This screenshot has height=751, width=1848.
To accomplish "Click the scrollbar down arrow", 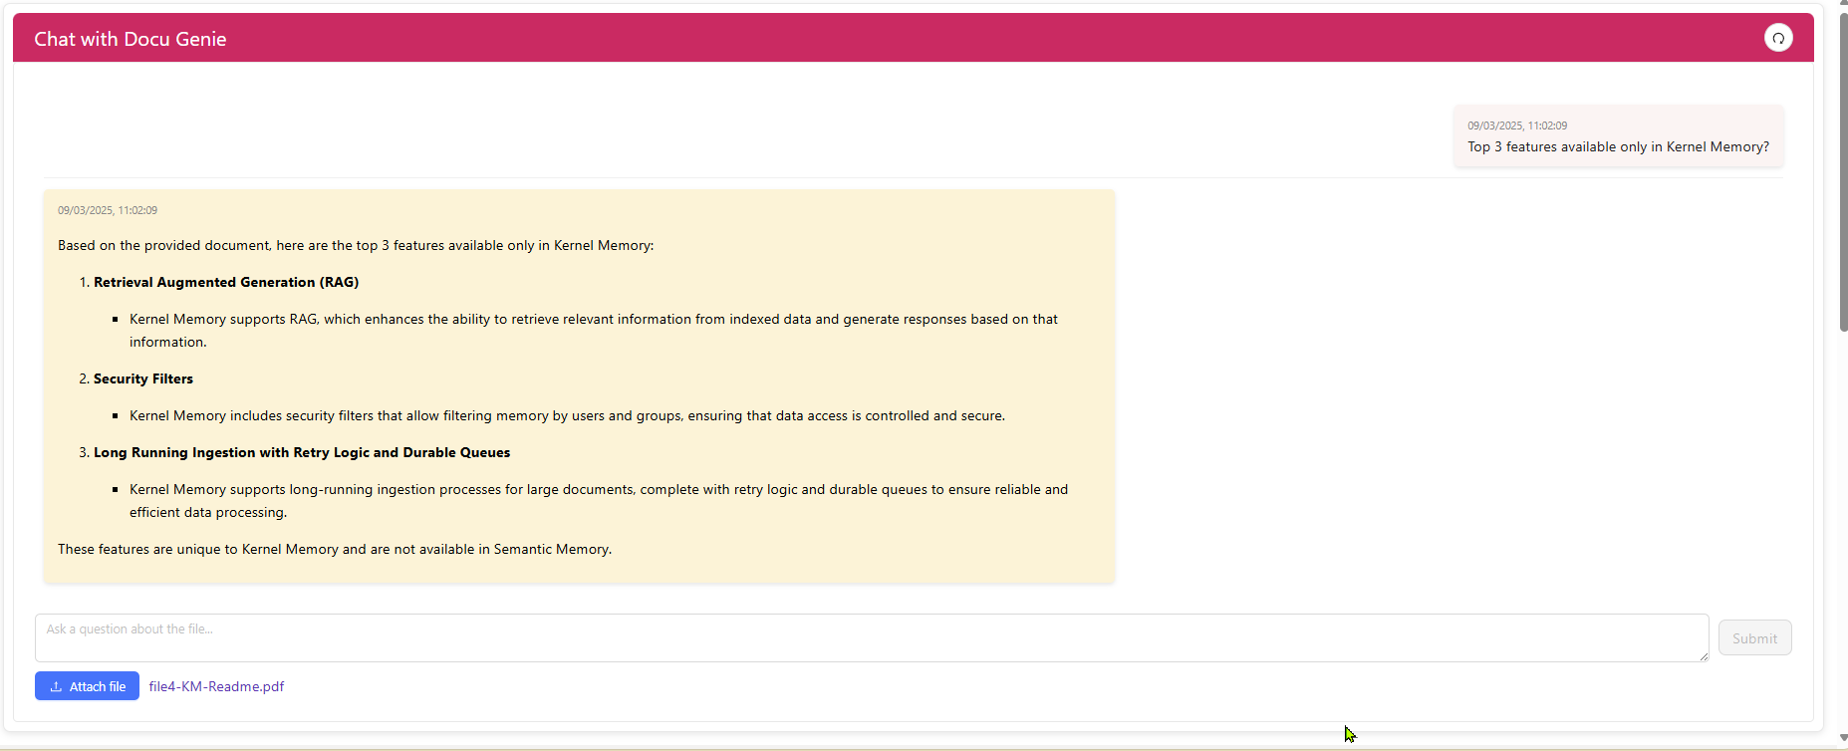I will coord(1843,738).
